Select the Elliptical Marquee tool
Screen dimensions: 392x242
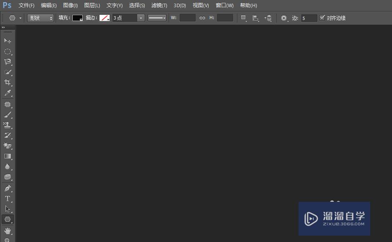tap(8, 51)
